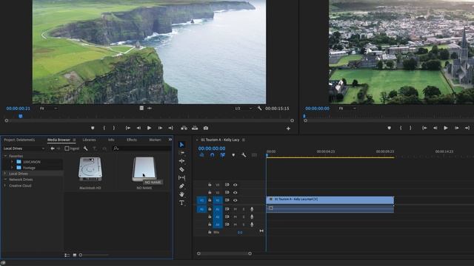Switch to the Markers tab
474x266 pixels.
coord(155,140)
